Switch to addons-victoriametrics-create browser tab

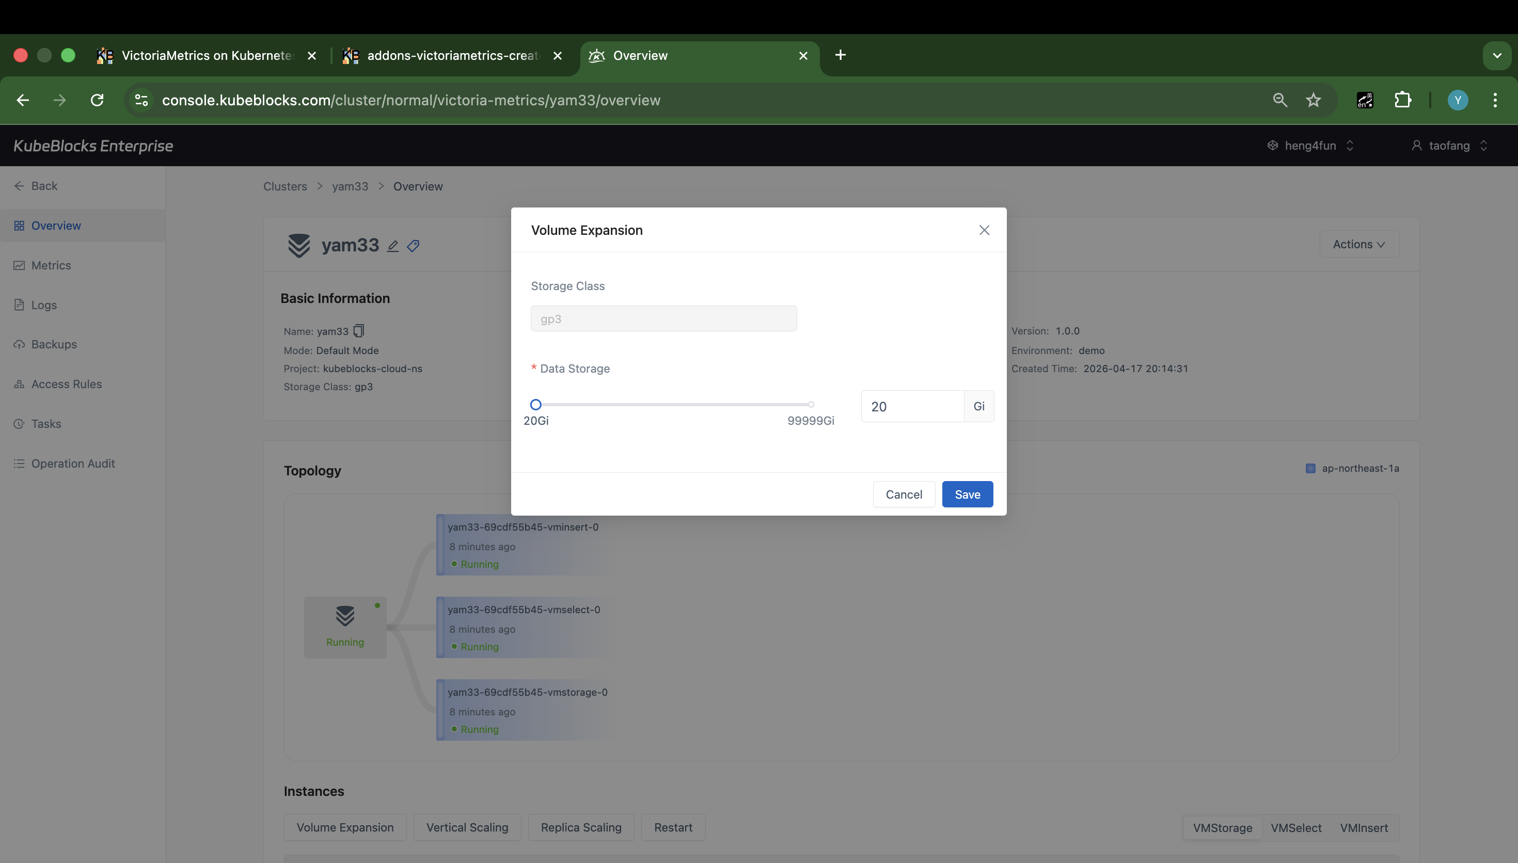pyautogui.click(x=452, y=56)
